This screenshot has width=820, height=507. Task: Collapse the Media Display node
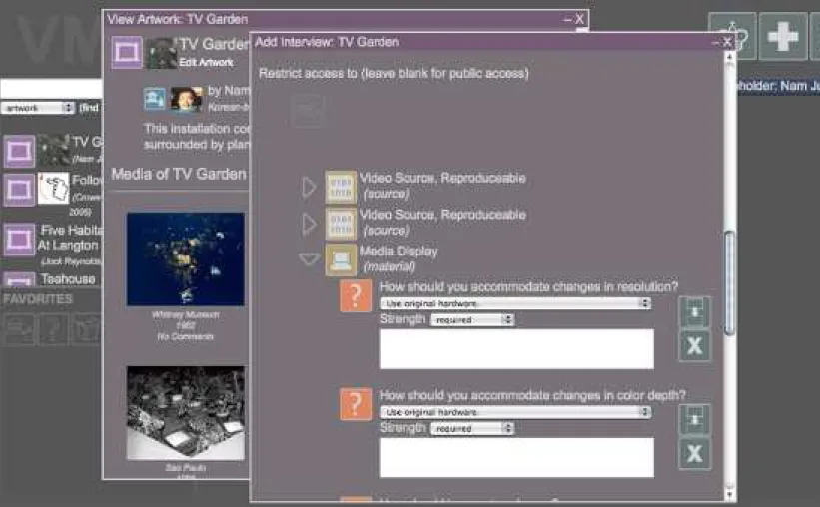point(309,259)
